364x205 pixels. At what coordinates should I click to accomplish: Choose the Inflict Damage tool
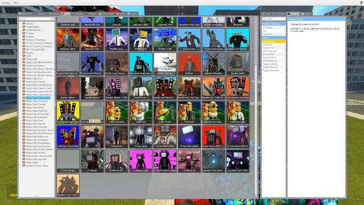click(x=274, y=51)
